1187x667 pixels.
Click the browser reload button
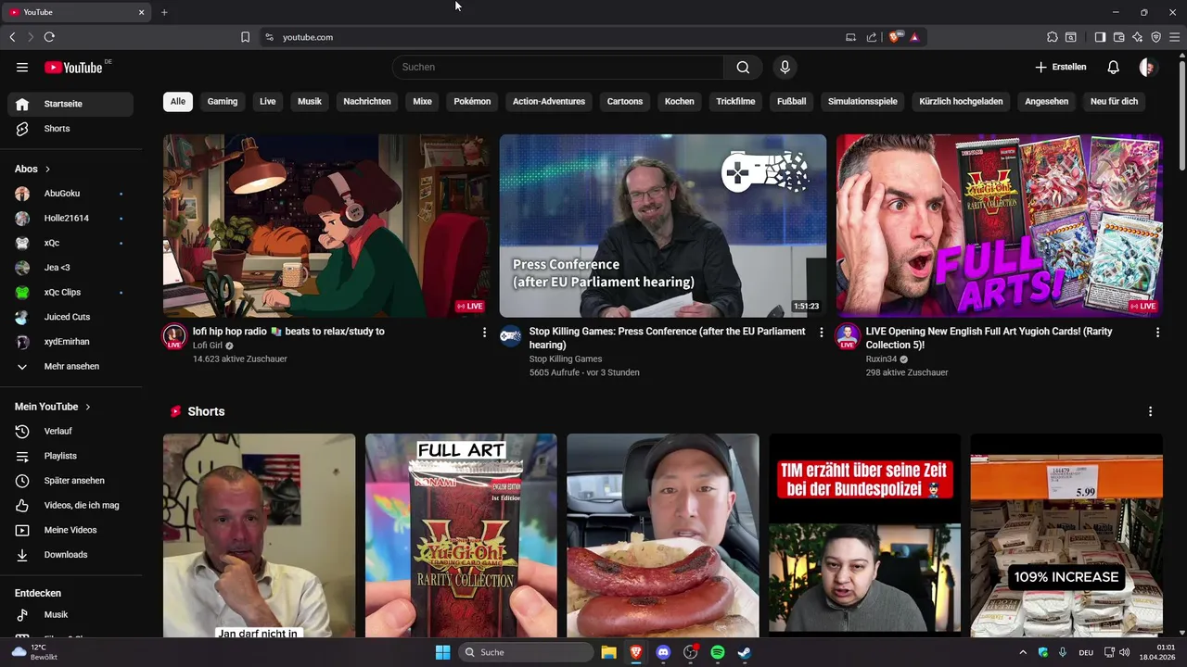49,37
